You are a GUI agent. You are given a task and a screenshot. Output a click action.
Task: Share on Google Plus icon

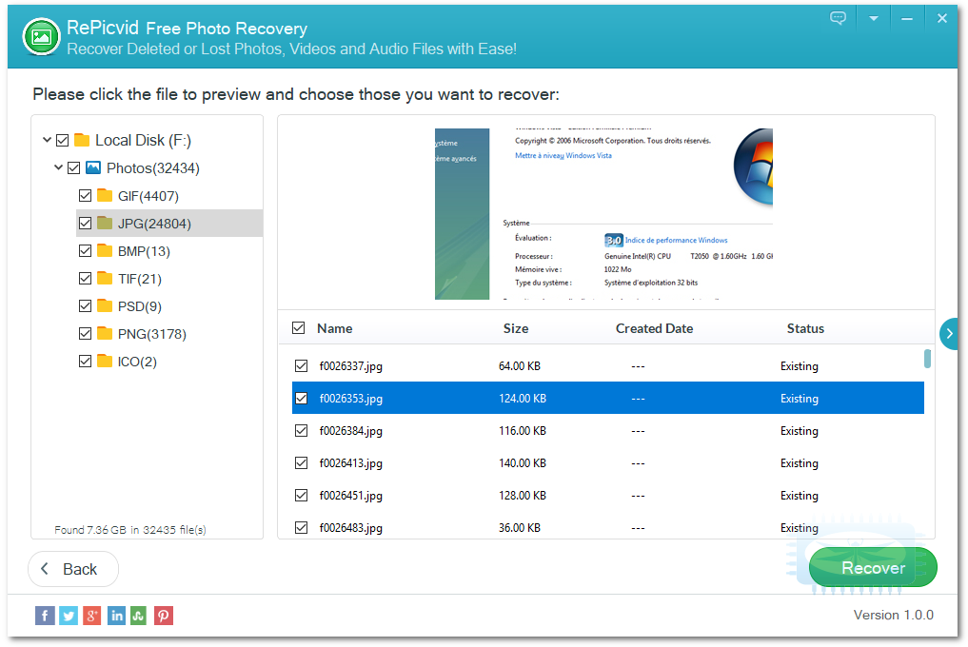[92, 616]
